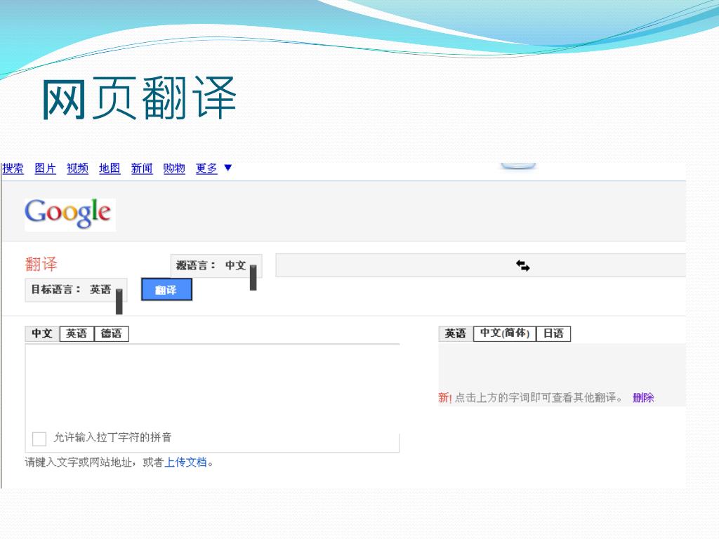The width and height of the screenshot is (719, 539).
Task: Select the target 英语 tab
Action: pyautogui.click(x=456, y=333)
